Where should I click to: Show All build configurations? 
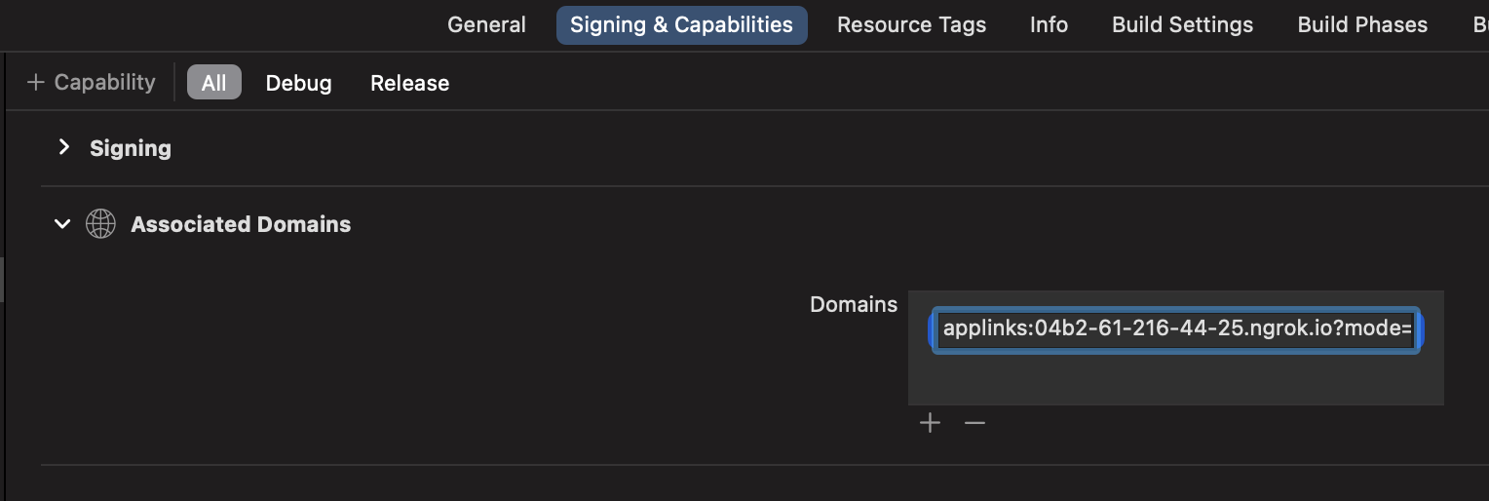[x=213, y=83]
